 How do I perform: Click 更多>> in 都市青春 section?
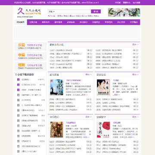89,74
